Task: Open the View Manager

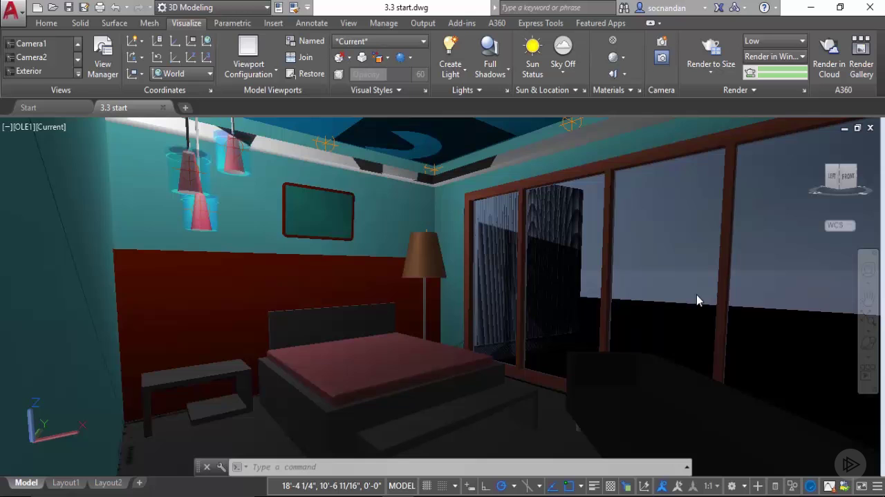Action: coord(102,57)
